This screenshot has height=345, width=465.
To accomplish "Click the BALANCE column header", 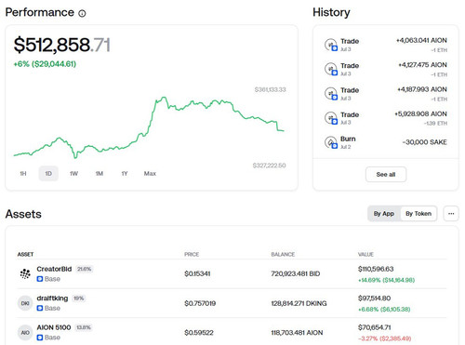I will point(283,255).
